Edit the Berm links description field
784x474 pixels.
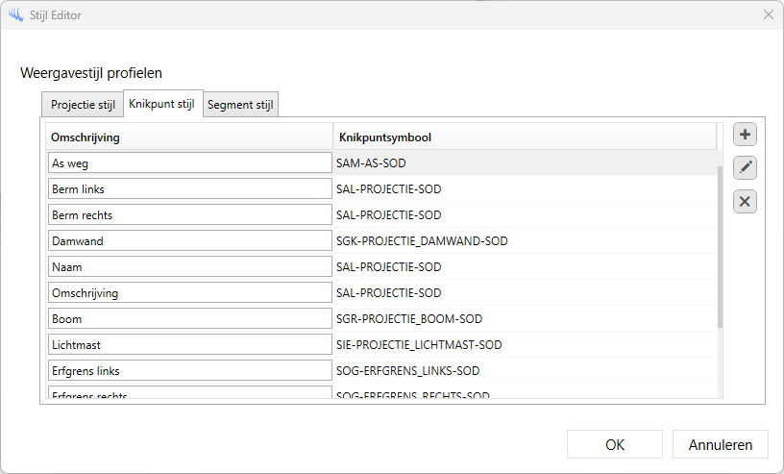tap(189, 189)
